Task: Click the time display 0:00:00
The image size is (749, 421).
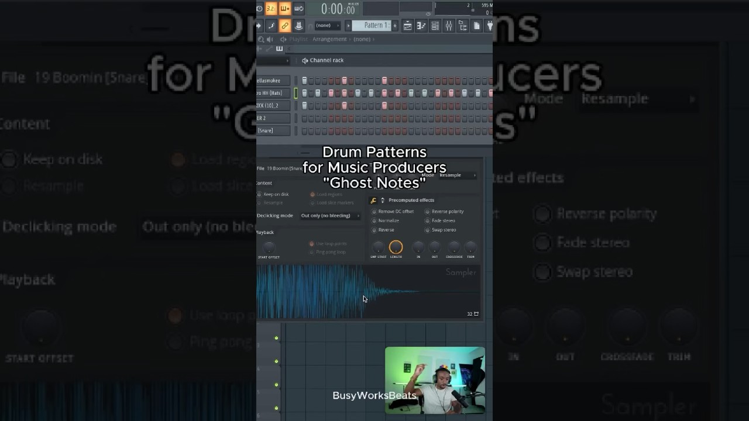Action: point(338,9)
